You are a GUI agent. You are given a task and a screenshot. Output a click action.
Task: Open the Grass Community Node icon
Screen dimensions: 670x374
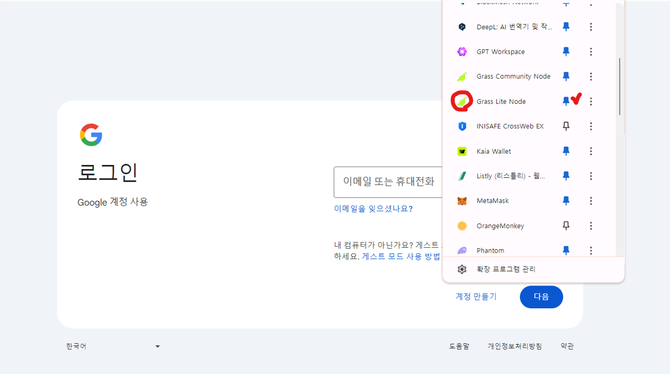462,77
